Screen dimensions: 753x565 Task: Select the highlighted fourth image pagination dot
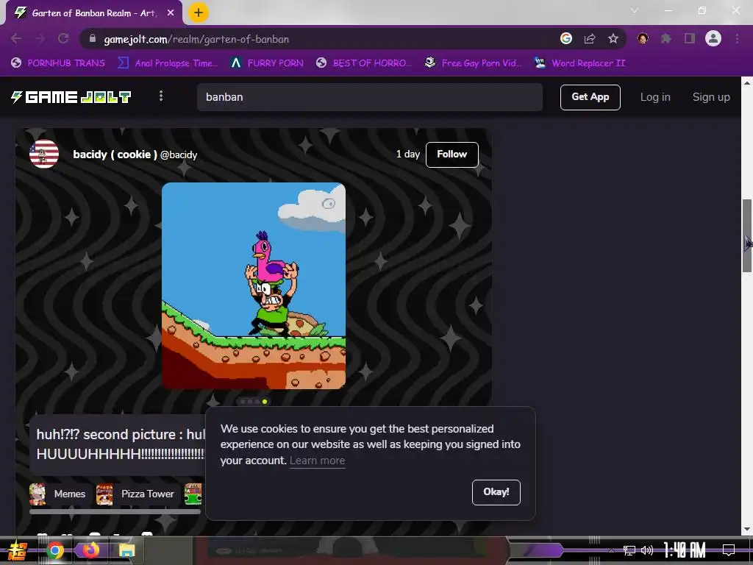tap(265, 402)
